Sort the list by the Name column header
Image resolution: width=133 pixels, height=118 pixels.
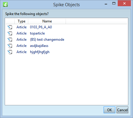coord(47,21)
